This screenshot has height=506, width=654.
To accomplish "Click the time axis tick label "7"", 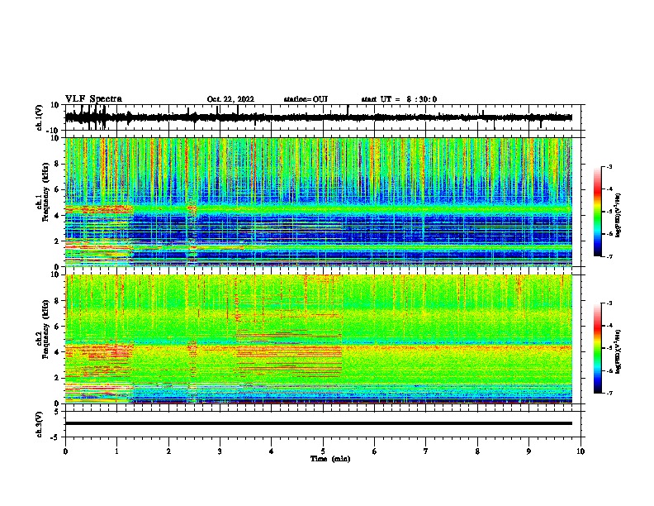I will 426,451.
